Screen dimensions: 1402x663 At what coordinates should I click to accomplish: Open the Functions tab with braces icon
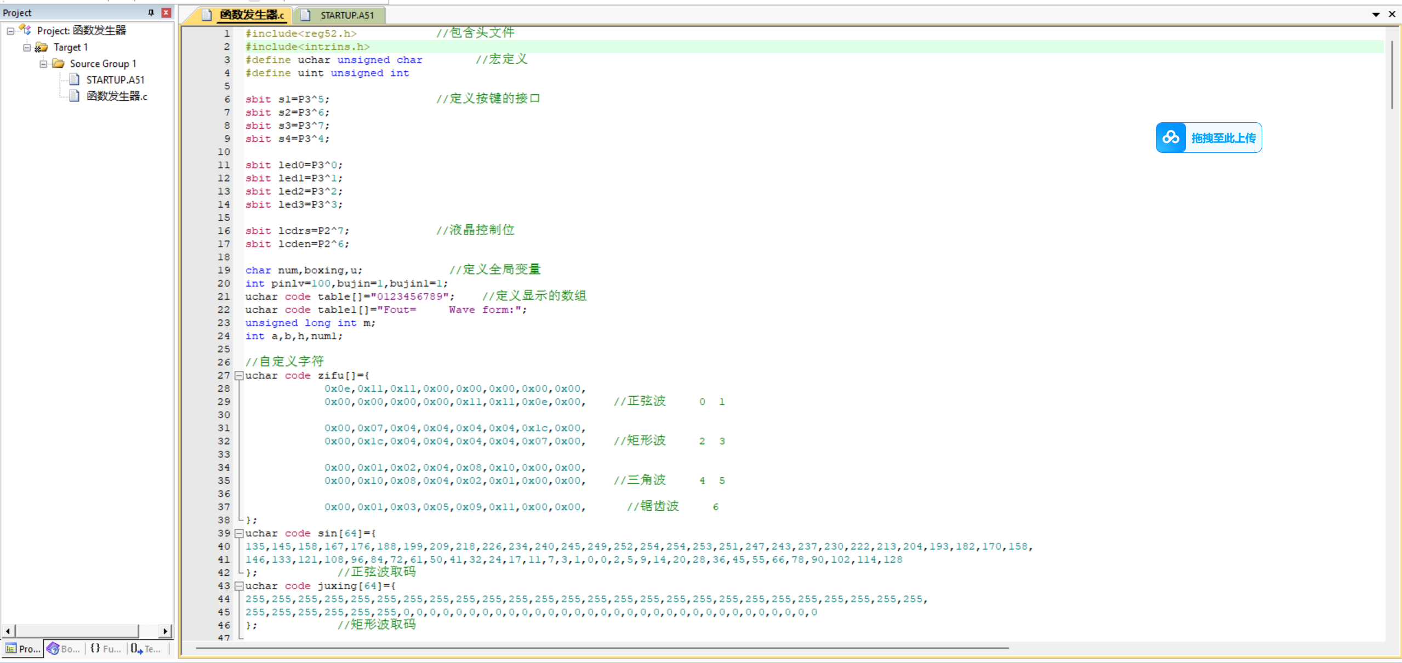[x=95, y=649]
